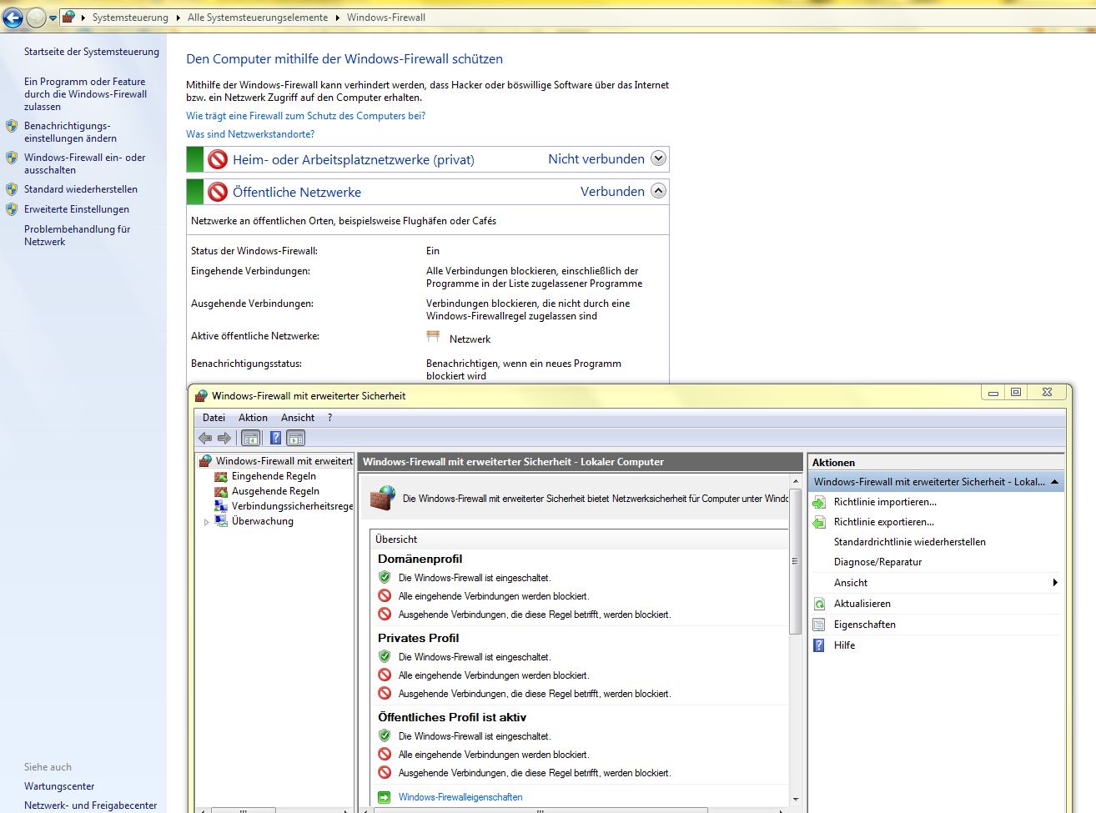Click the Domänenprofil heading text
1096x813 pixels.
420,559
